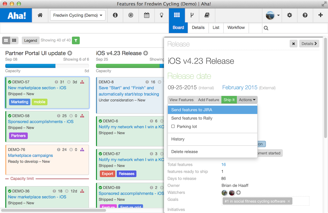
Task: Click the hierarchy icon on DEMO-76
Action: point(82,150)
